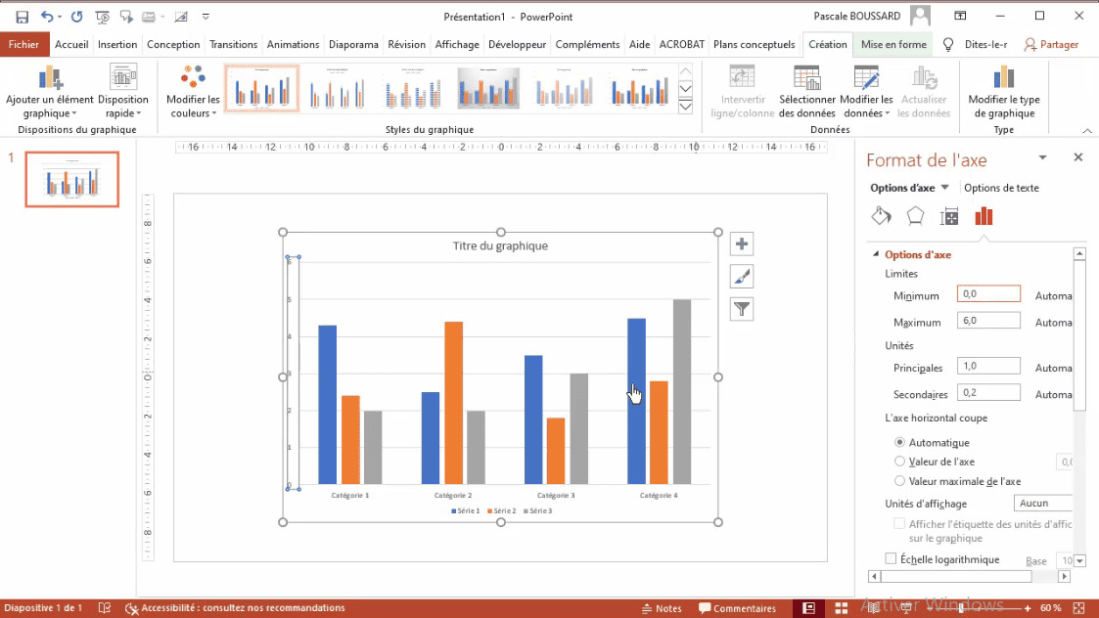Enable Échelle logarithmique
This screenshot has height=618, width=1099.
pos(890,558)
